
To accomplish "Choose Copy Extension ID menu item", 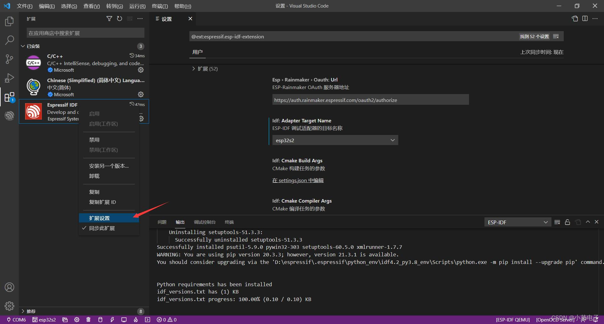I will [109, 202].
